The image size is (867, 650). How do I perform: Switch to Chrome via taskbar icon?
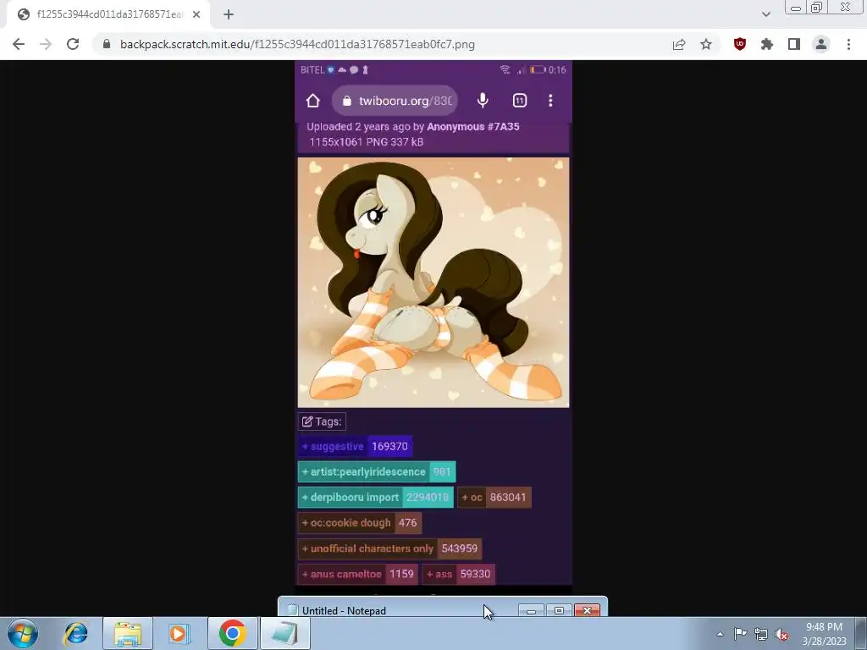tap(232, 633)
